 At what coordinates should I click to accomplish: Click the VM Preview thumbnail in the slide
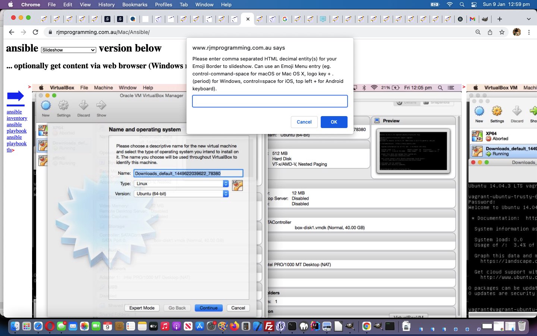pos(413,151)
